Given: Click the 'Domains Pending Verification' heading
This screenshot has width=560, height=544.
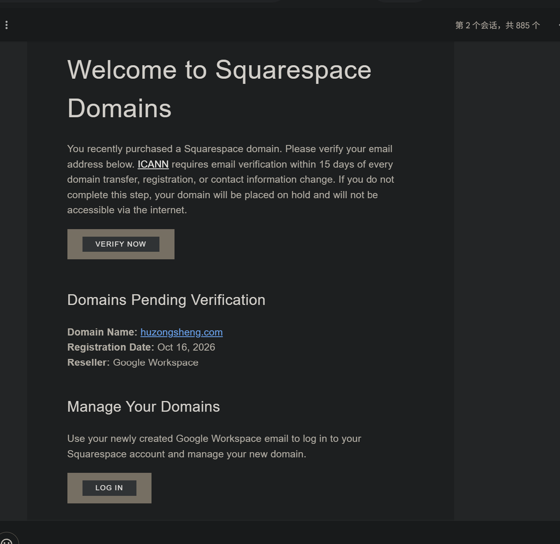Looking at the screenshot, I should pos(166,300).
